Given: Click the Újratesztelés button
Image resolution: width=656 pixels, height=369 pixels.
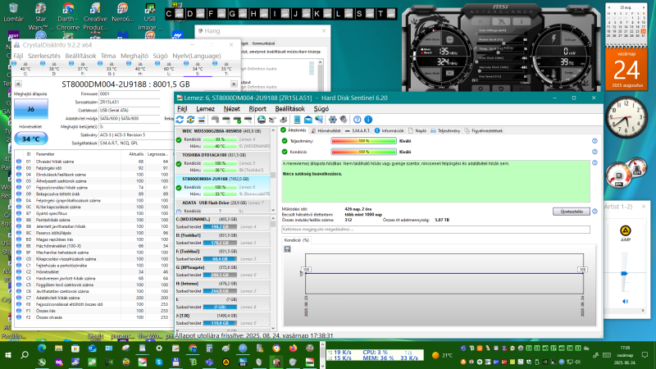Looking at the screenshot, I should [571, 212].
